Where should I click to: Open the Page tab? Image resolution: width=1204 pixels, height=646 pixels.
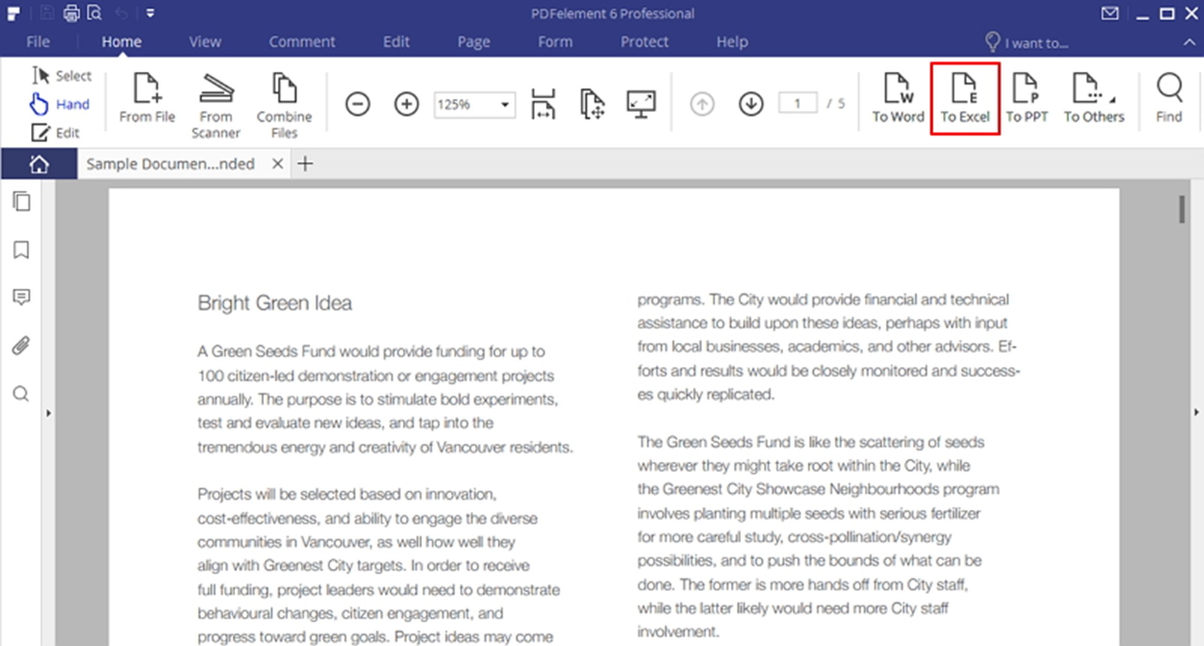coord(474,41)
